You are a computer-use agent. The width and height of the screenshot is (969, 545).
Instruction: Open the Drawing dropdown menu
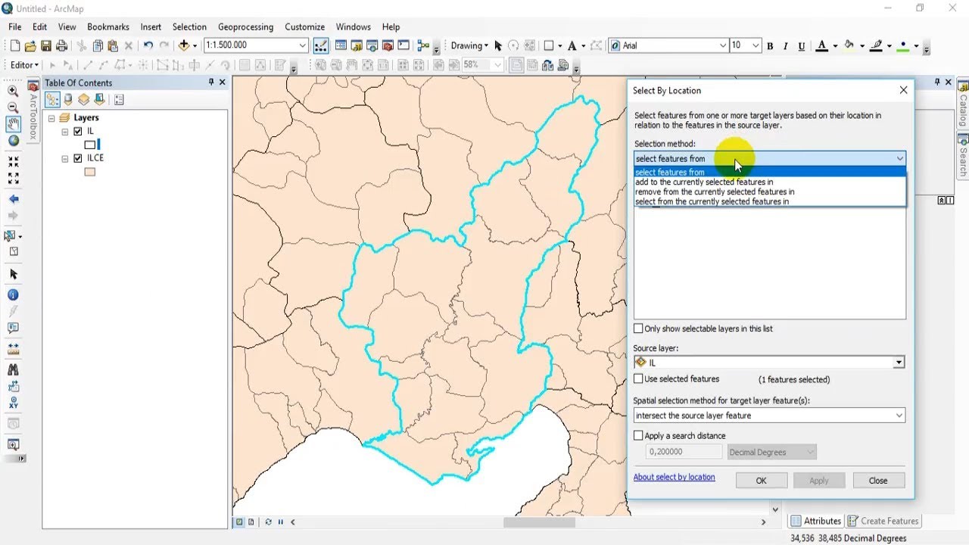(469, 46)
